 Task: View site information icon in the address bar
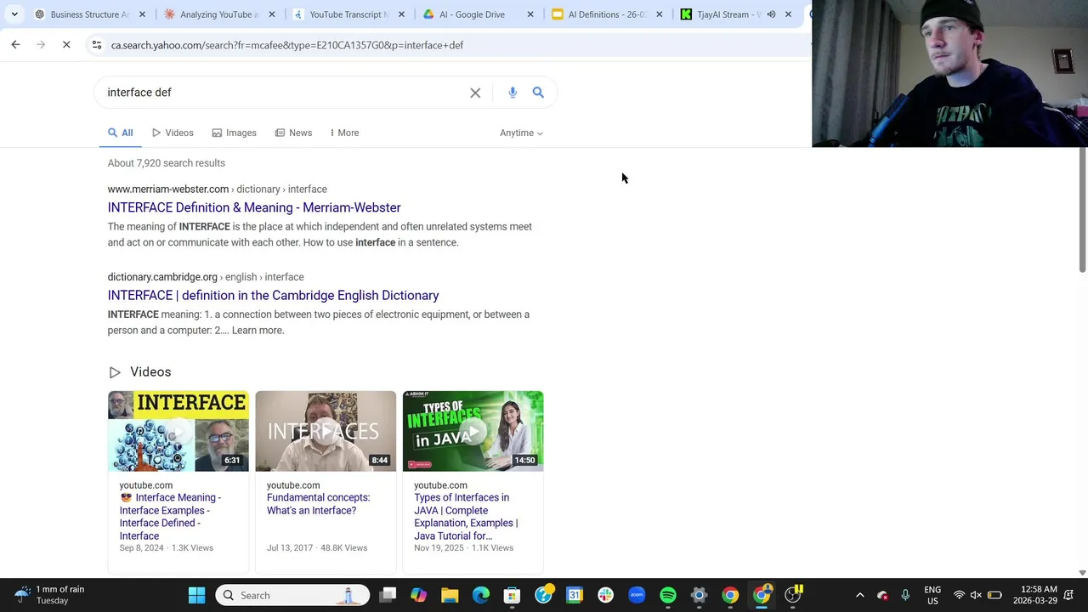(97, 44)
